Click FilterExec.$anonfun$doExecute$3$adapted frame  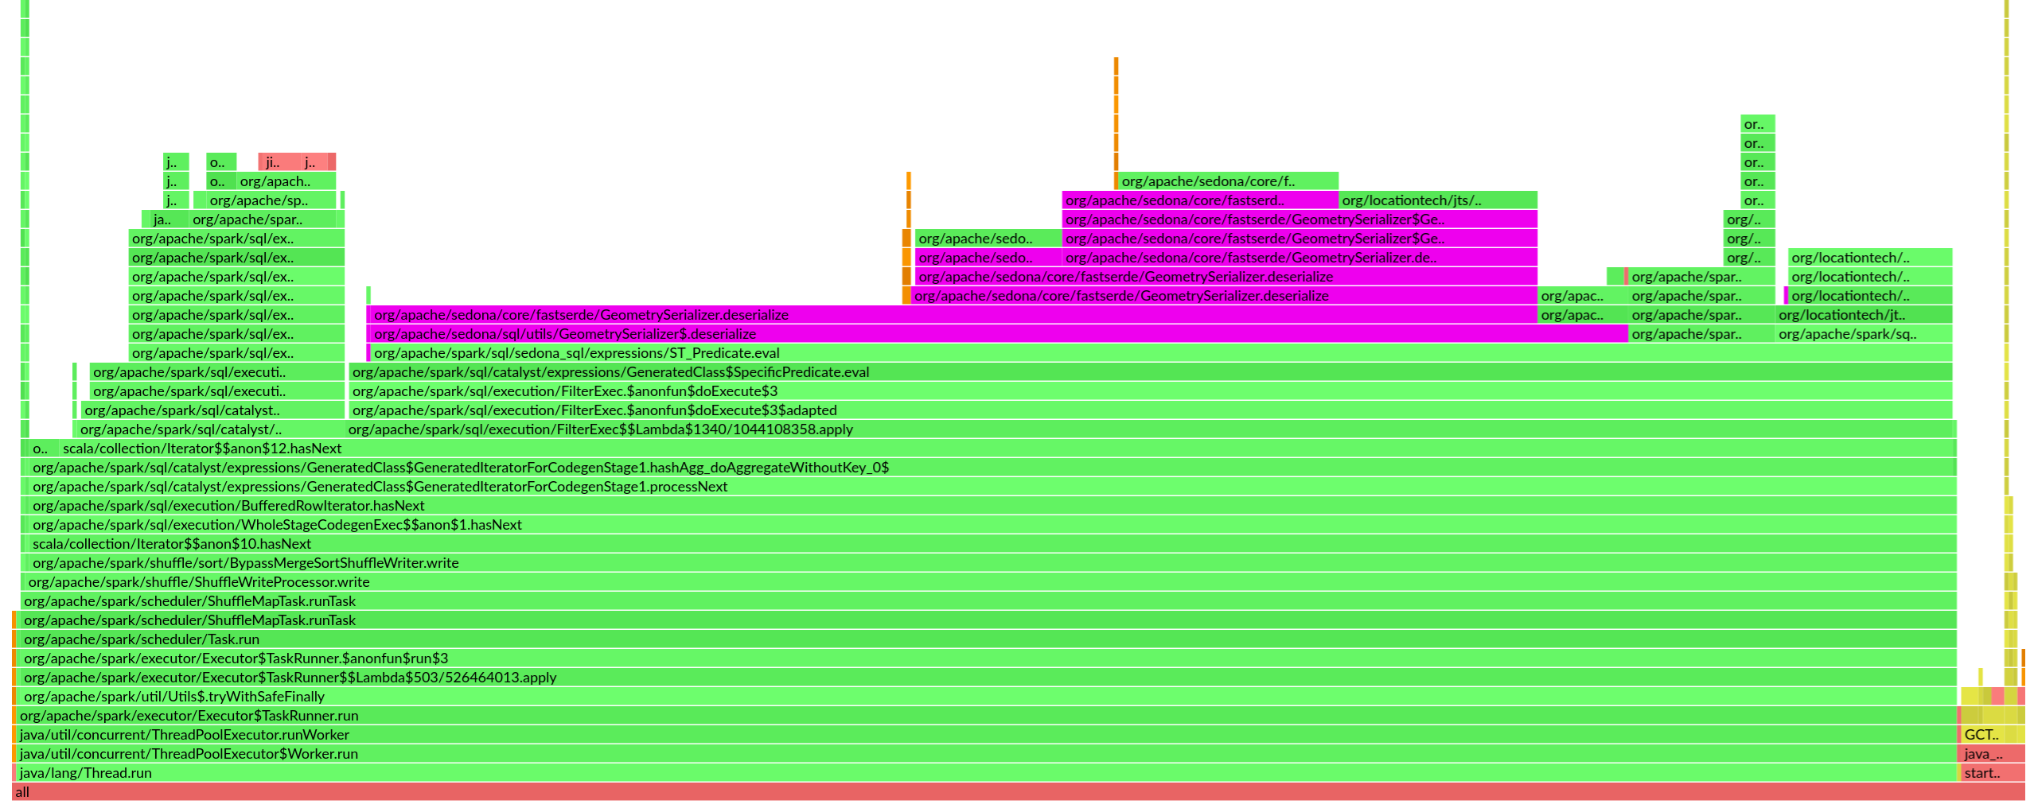pyautogui.click(x=1151, y=410)
